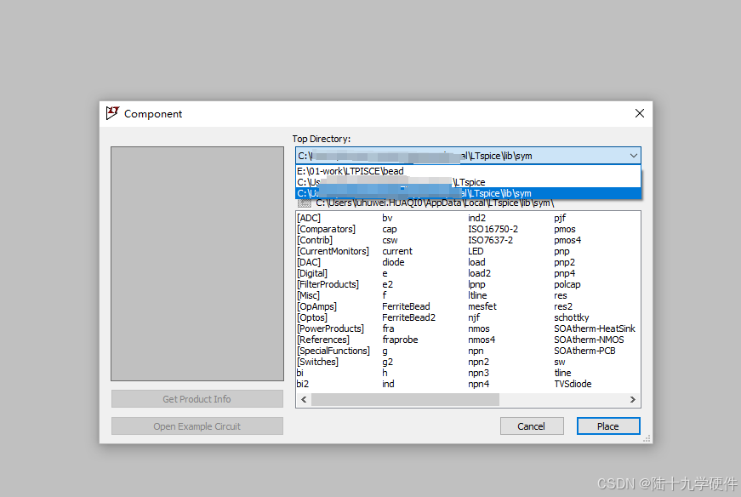
Task: Open the [CurrentMonitors] folder
Action: [x=333, y=251]
